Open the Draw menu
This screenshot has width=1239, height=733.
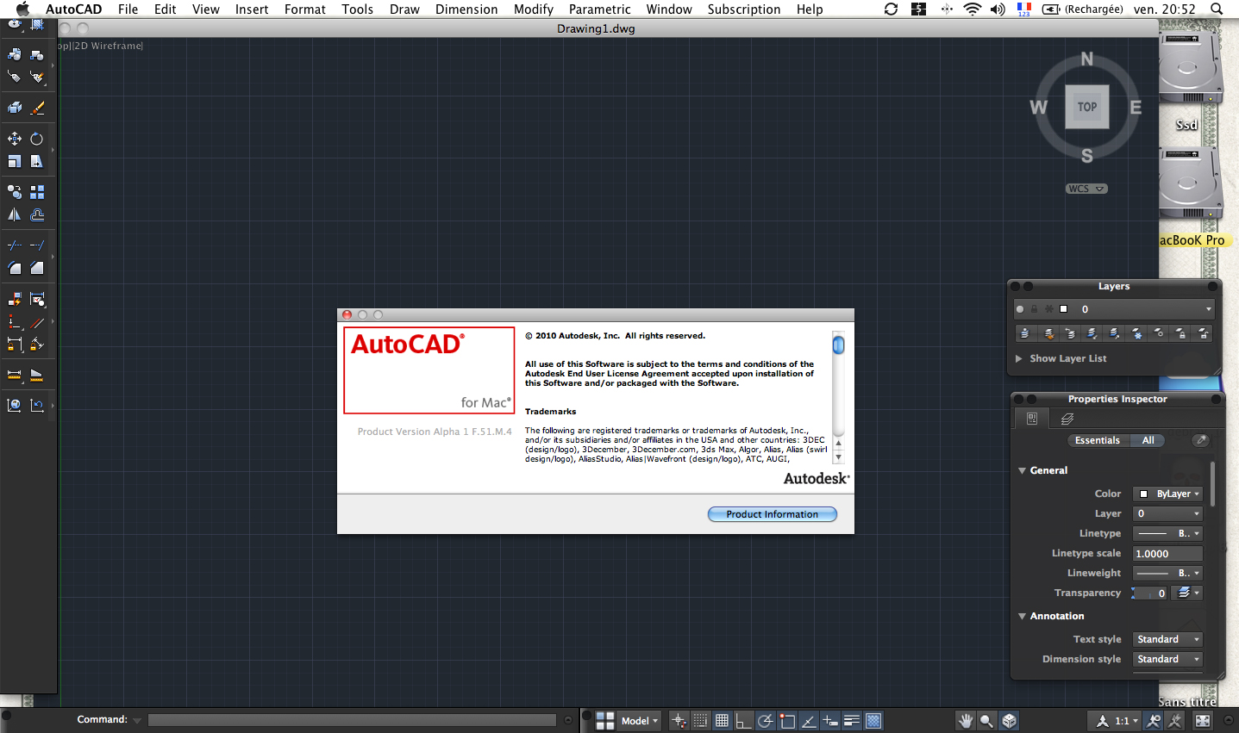[x=404, y=9]
